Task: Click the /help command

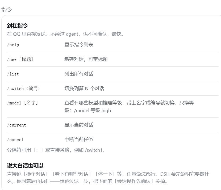Action: (13, 45)
